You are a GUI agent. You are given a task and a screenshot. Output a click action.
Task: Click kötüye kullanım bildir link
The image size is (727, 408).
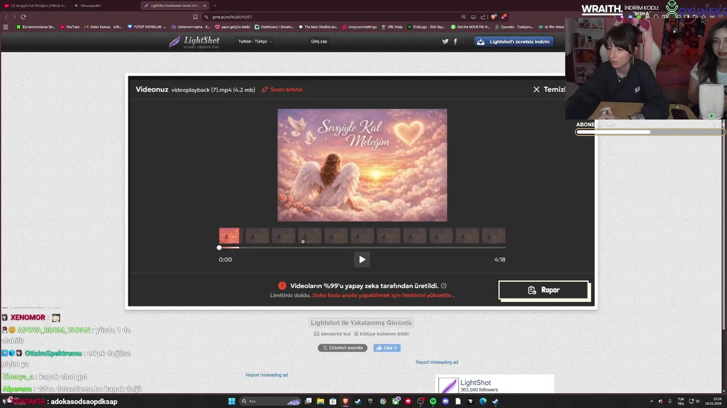(x=382, y=334)
